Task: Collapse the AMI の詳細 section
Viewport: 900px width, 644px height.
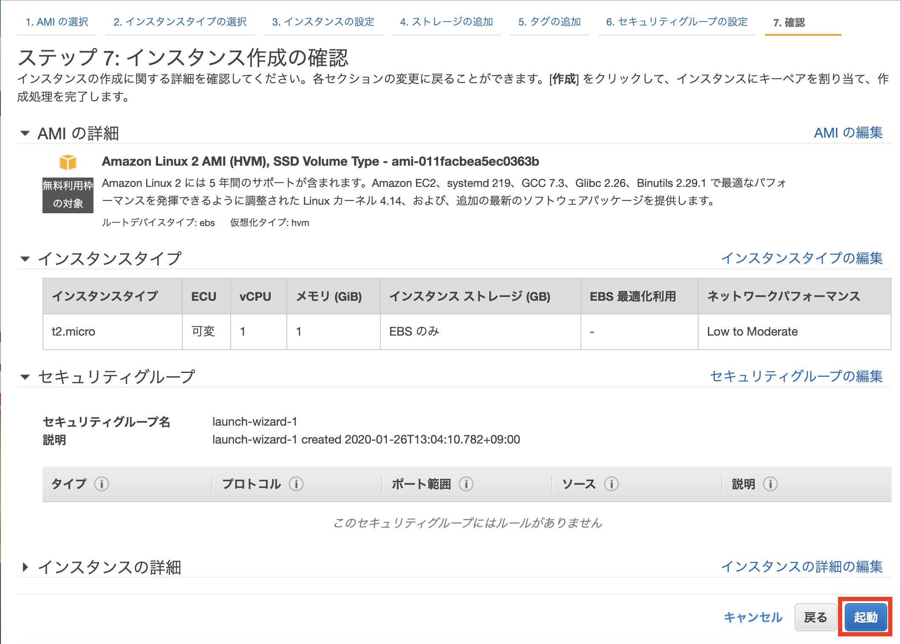Action: pos(25,133)
